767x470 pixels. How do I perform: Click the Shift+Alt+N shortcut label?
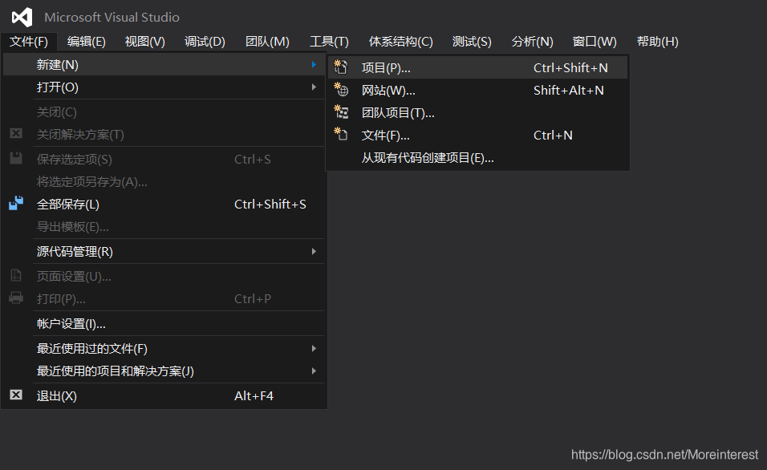tap(568, 90)
